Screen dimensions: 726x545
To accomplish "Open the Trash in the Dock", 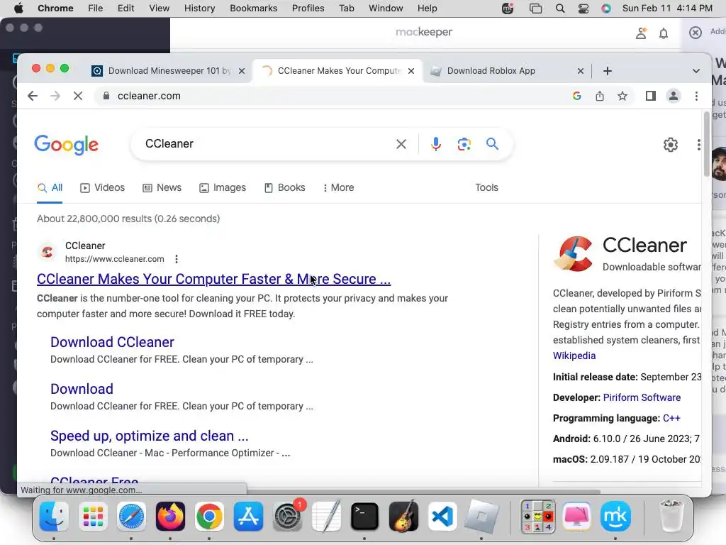I will (671, 517).
